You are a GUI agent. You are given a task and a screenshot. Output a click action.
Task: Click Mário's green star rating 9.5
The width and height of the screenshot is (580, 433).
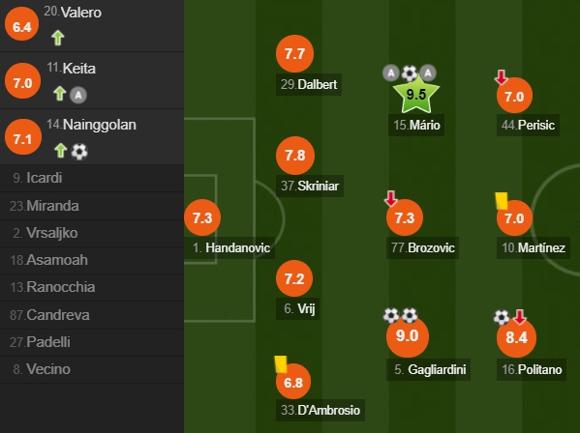coord(416,95)
